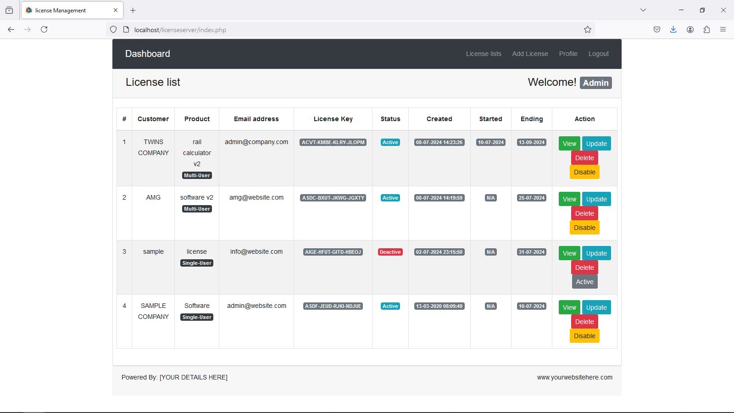Screen dimensions: 734x413
Task: Click email amg@website.com
Action: [256, 197]
